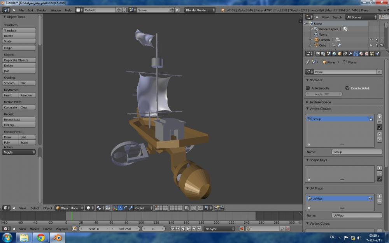Uncheck the Double Sided option
Viewport: 389px width, 243px height.
point(347,88)
